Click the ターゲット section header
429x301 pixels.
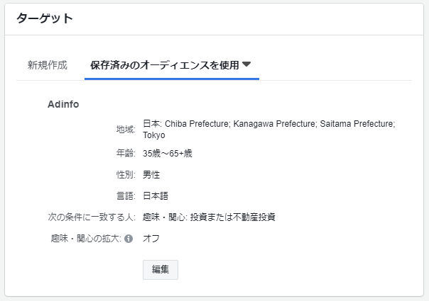tap(45, 18)
